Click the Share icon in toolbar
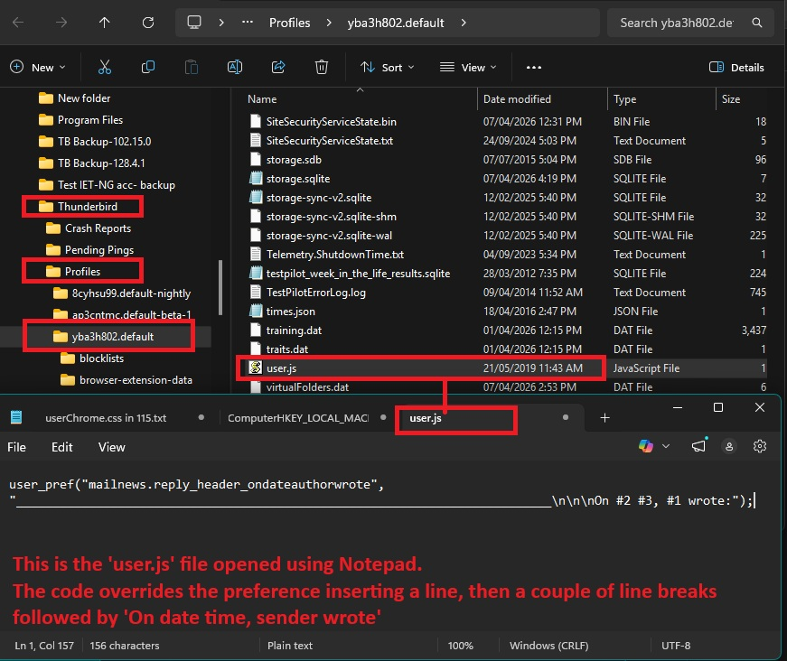The image size is (787, 661). pos(278,67)
